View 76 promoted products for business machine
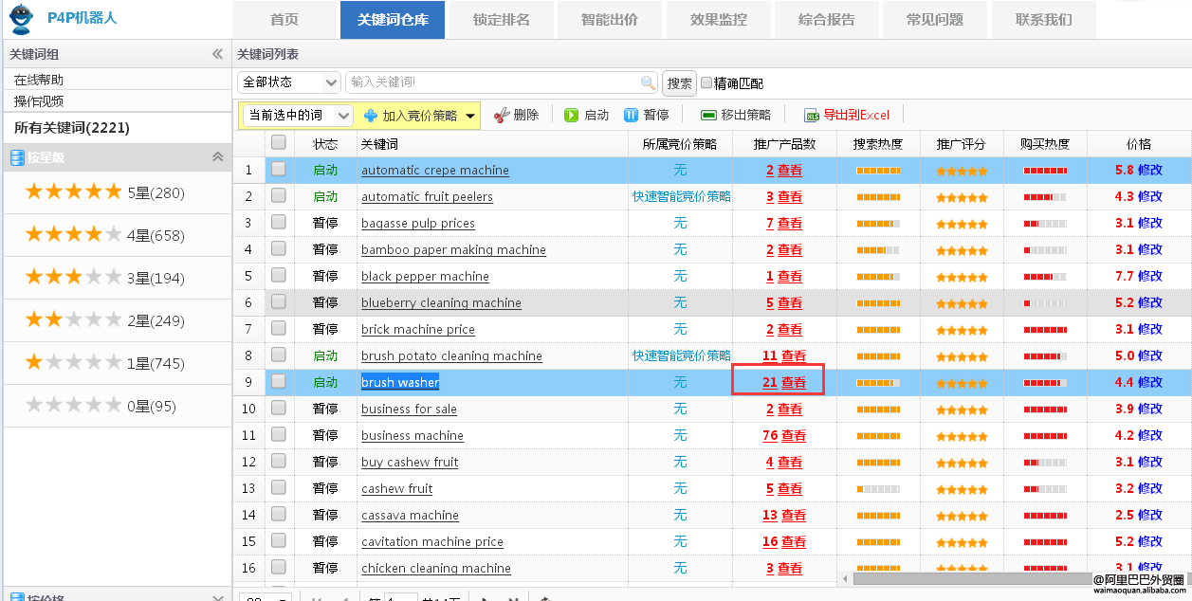Image resolution: width=1192 pixels, height=601 pixels. [x=784, y=435]
